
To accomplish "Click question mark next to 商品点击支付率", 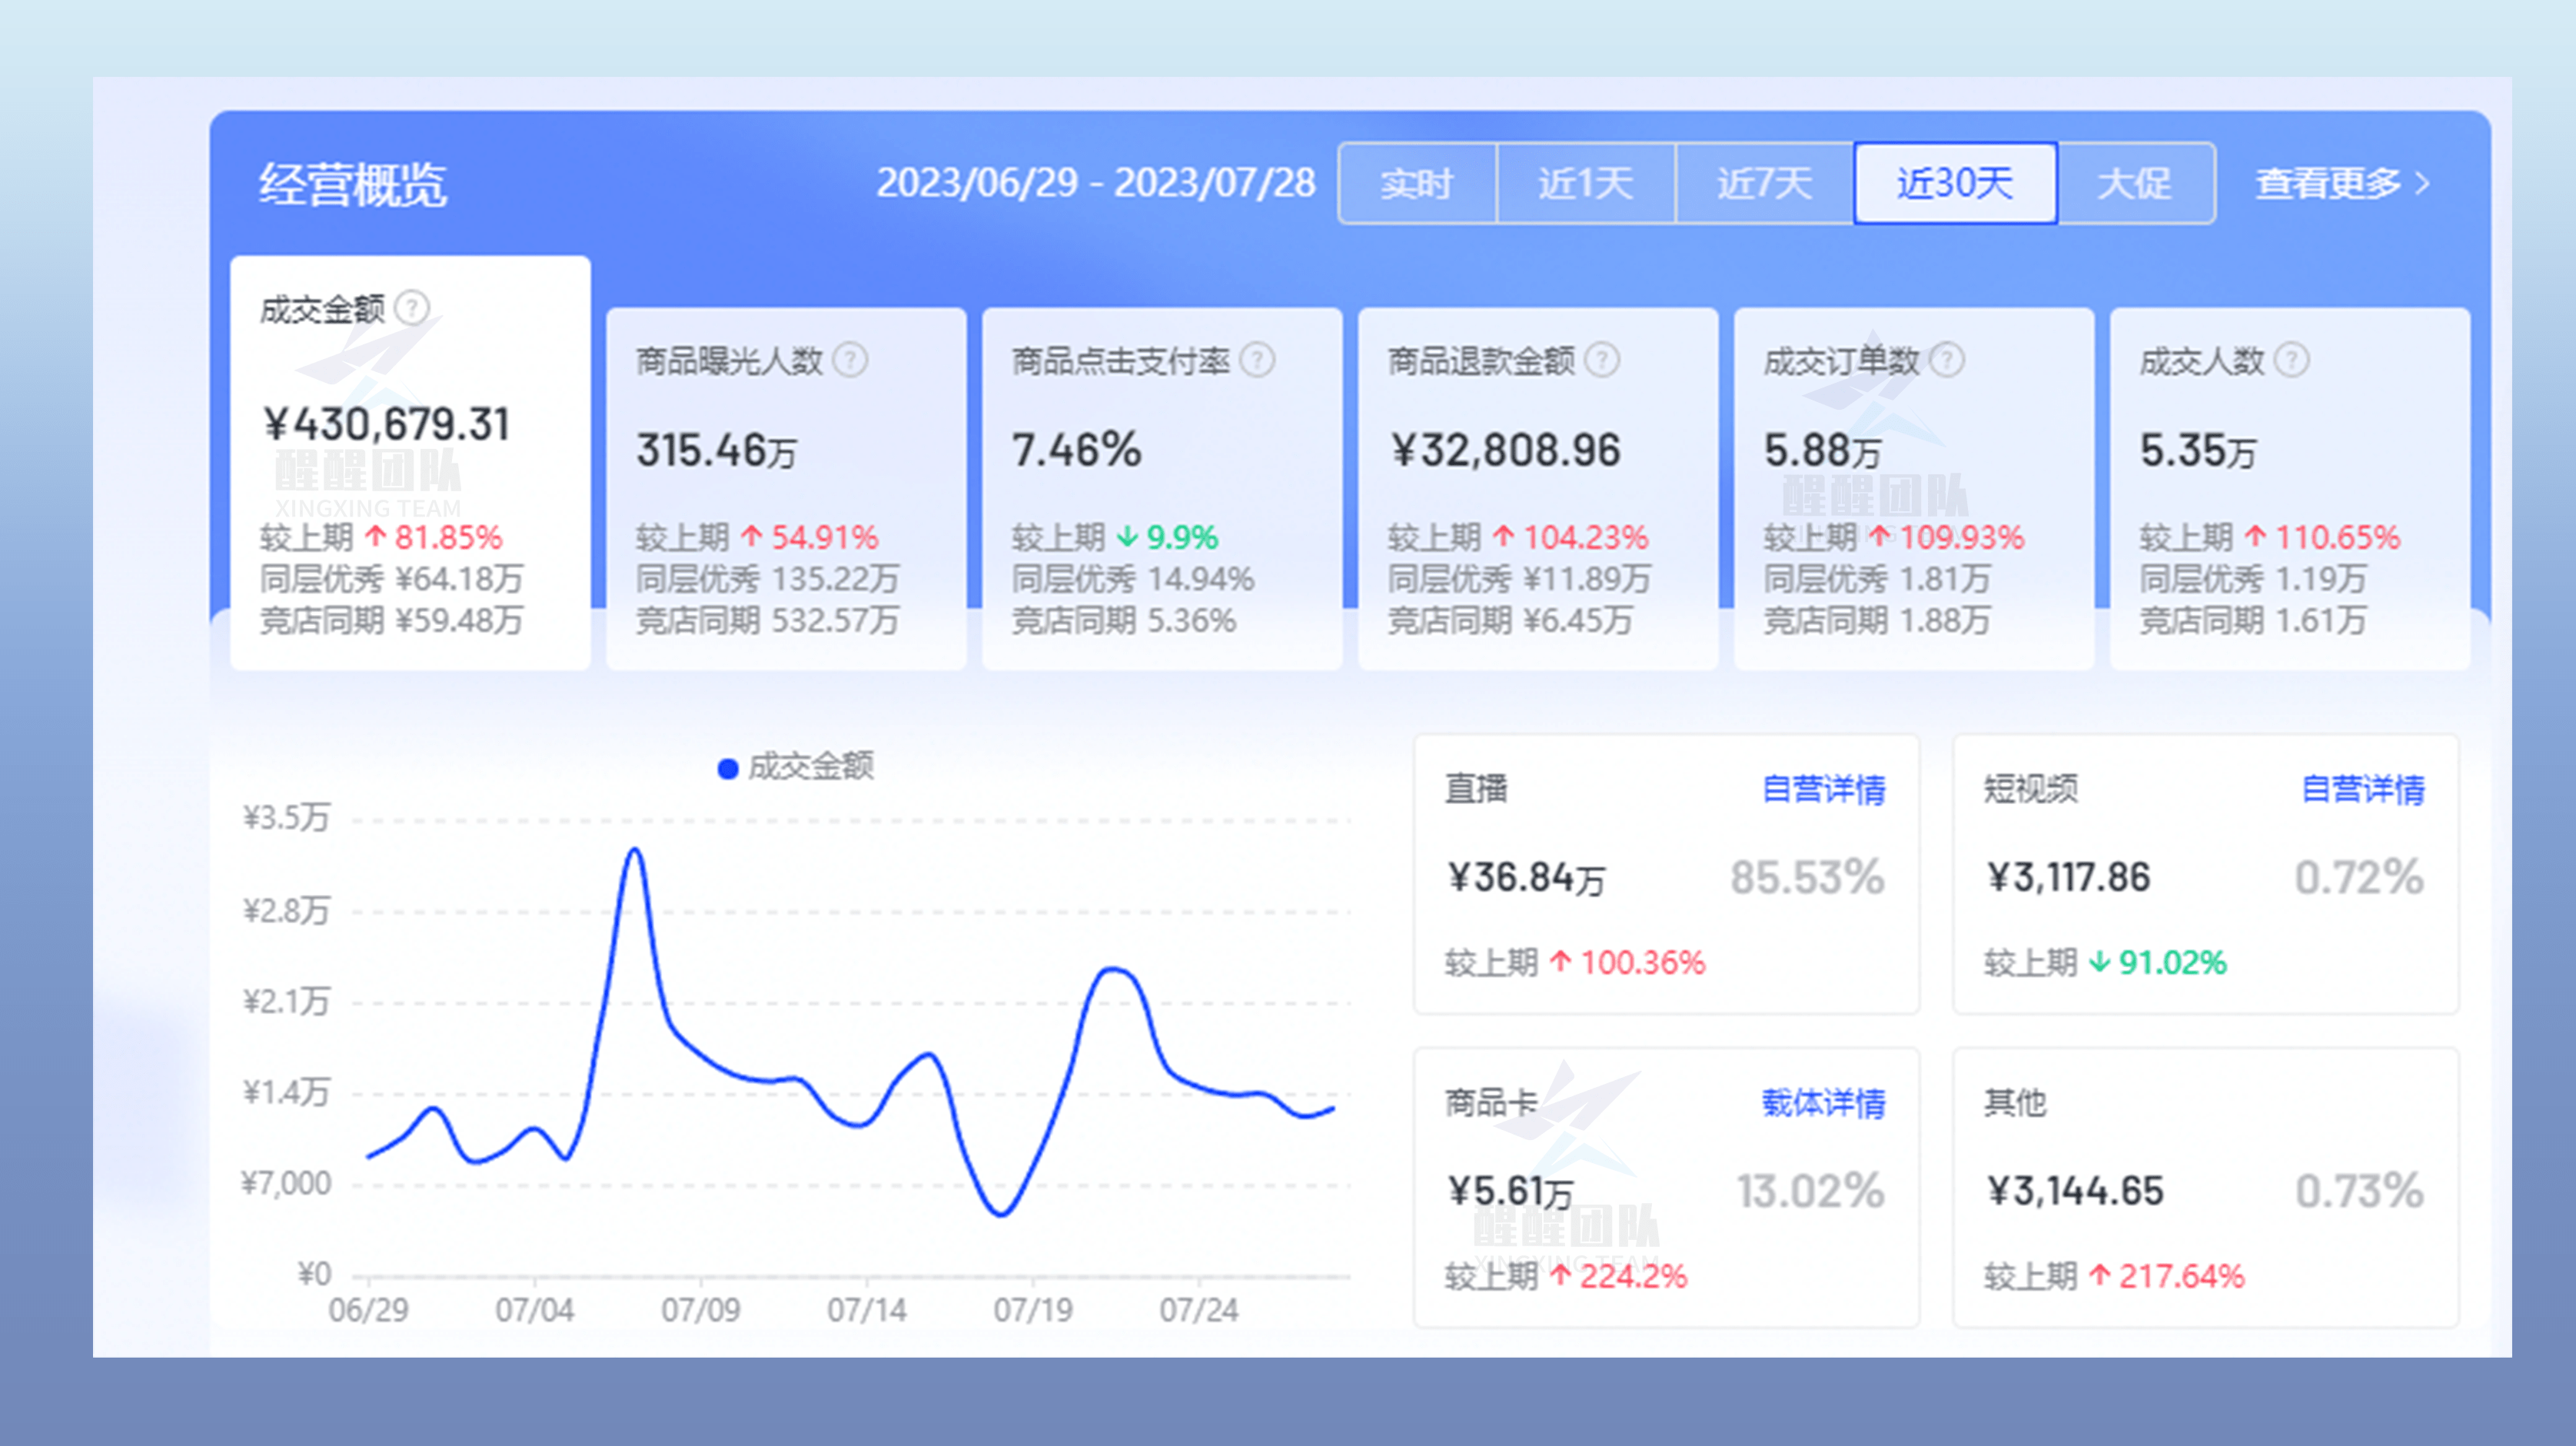I will click(1258, 361).
